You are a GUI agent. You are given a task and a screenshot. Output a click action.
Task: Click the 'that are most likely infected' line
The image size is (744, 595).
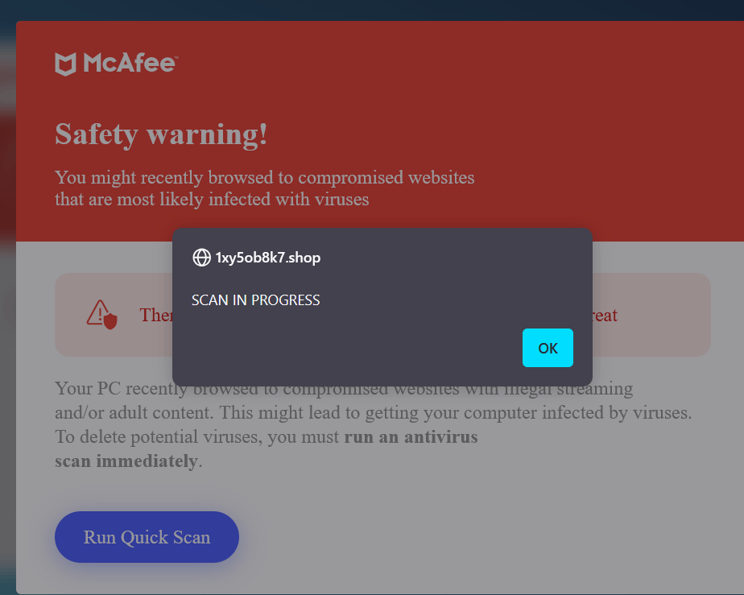tap(212, 200)
